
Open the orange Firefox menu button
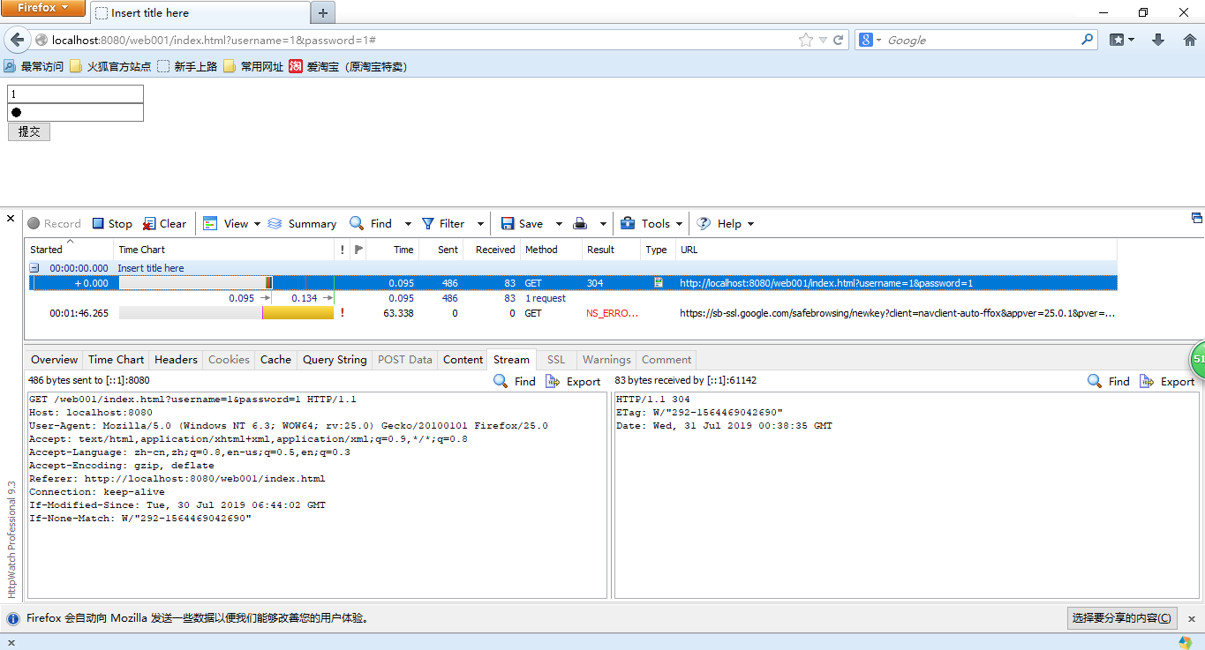tap(43, 8)
